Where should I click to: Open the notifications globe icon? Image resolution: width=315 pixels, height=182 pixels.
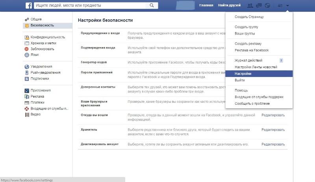[x=267, y=5]
